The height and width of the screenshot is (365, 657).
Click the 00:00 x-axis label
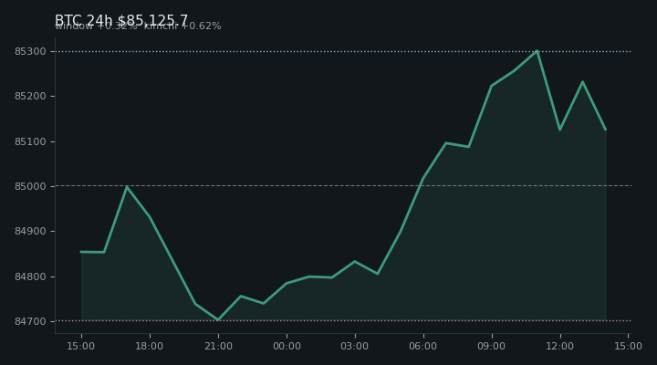tap(287, 346)
